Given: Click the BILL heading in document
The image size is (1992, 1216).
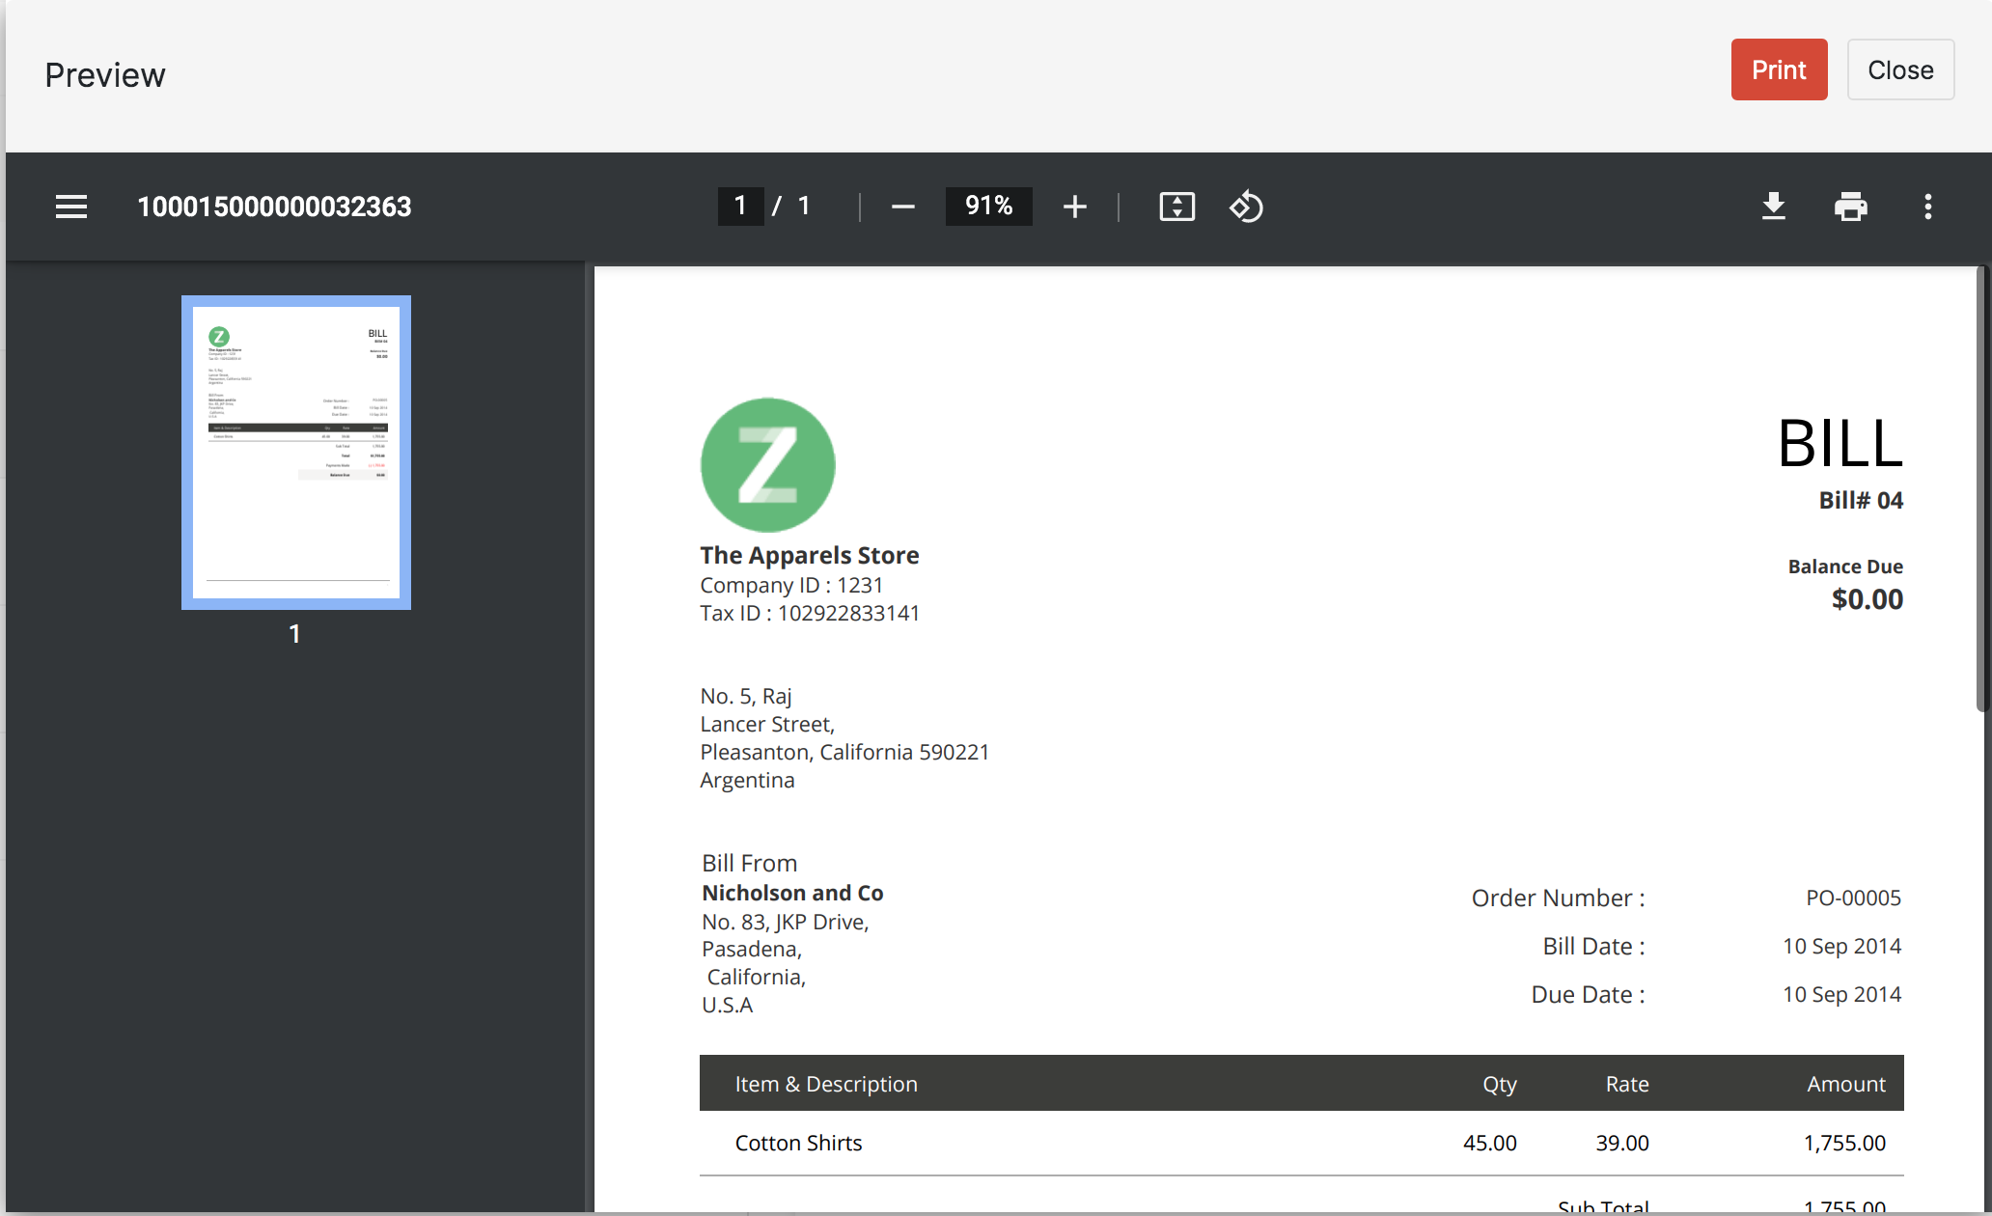Looking at the screenshot, I should coord(1840,444).
